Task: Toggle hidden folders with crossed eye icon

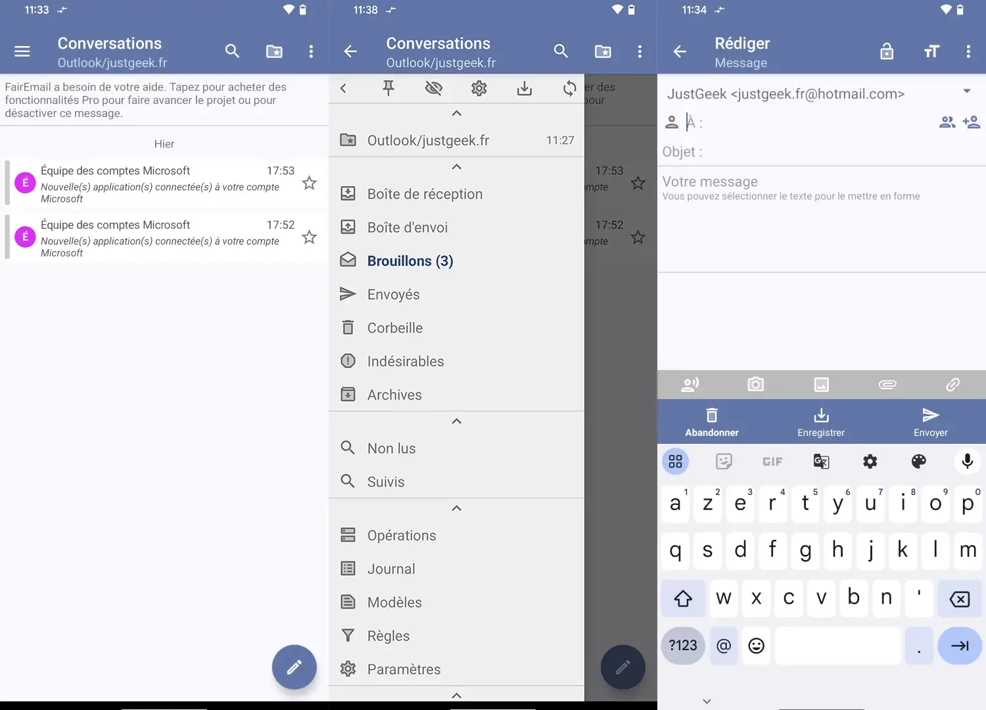Action: [434, 88]
